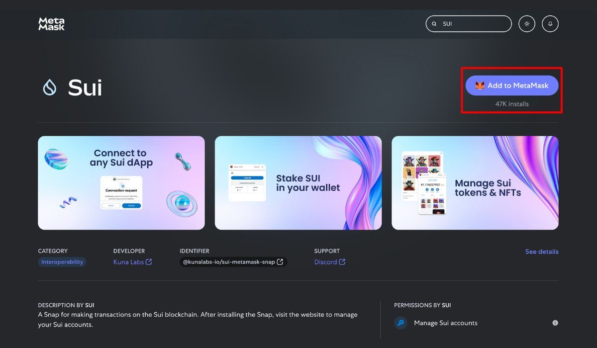Click 'DESCRIPTION BY SUI' heading
The width and height of the screenshot is (597, 348).
point(66,305)
